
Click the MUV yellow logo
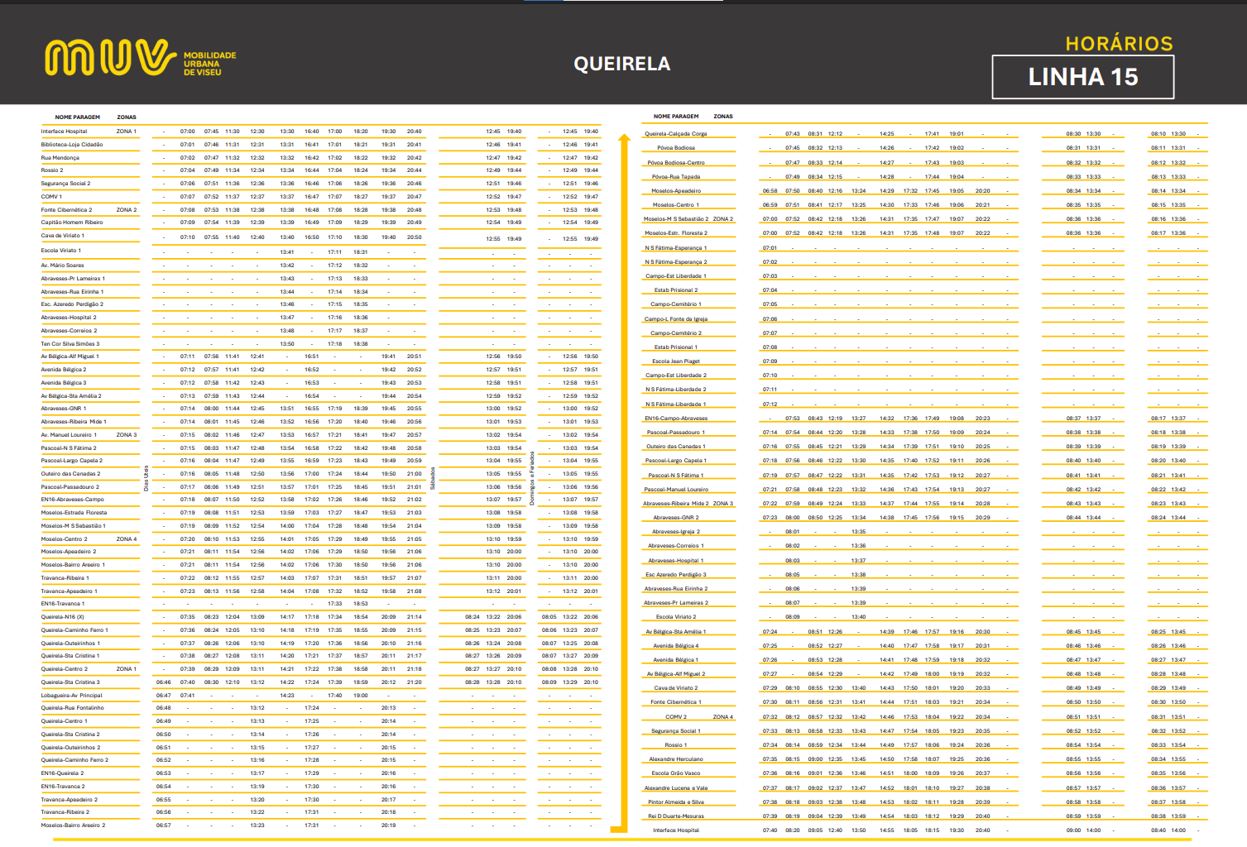pos(110,58)
